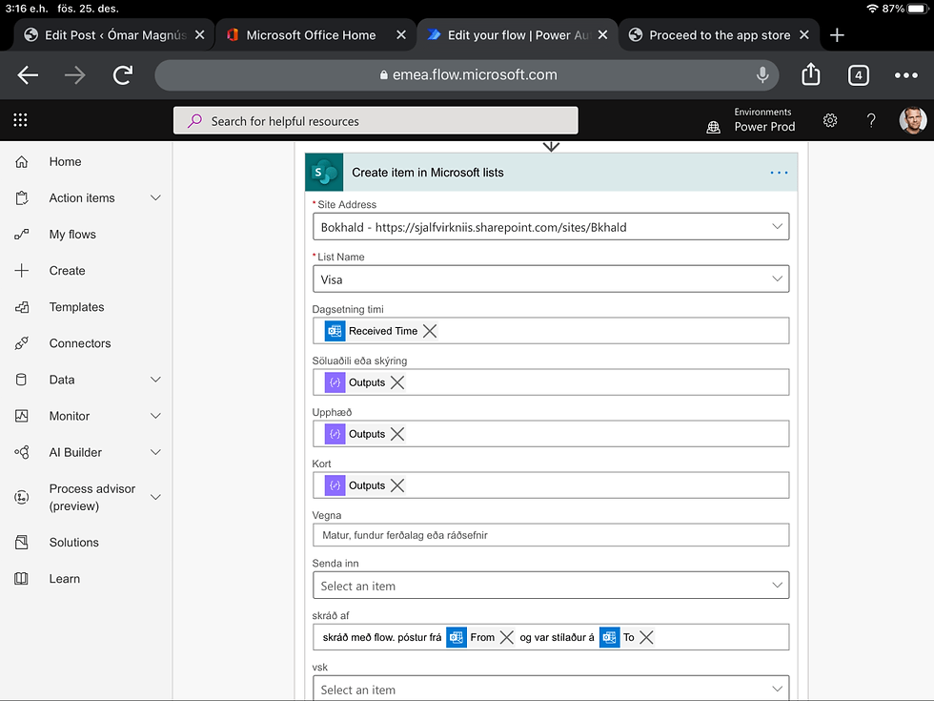The width and height of the screenshot is (934, 701).
Task: Open the app launcher waffle icon
Action: [x=20, y=120]
